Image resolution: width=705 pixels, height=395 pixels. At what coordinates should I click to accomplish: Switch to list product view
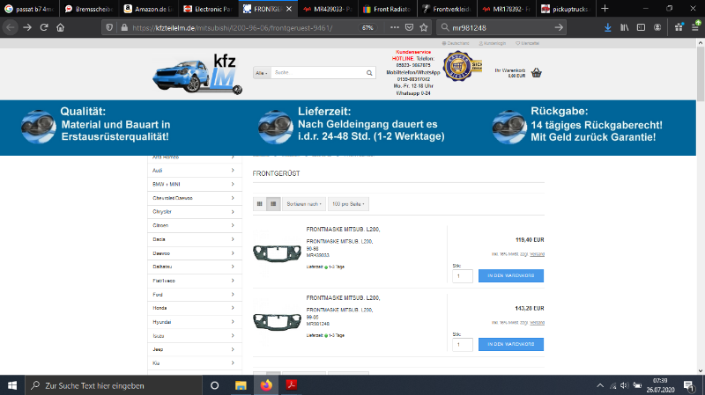coord(273,204)
